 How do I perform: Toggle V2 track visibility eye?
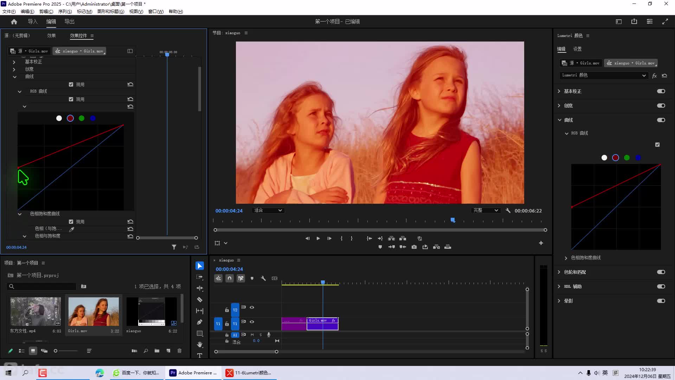pyautogui.click(x=252, y=307)
